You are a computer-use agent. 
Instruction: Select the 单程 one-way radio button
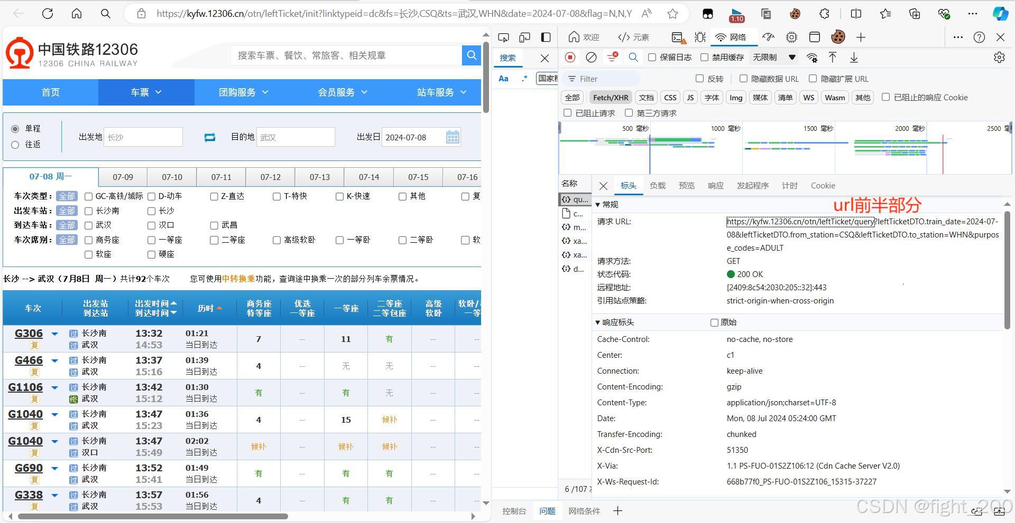click(x=15, y=129)
